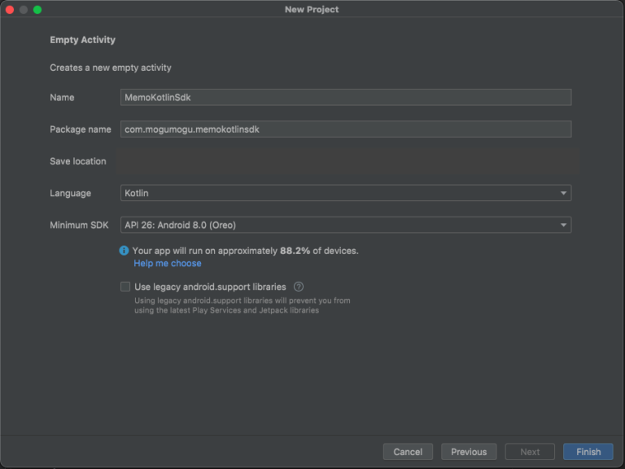The height and width of the screenshot is (469, 625).
Task: Close the New Project window with red button
Action: pyautogui.click(x=10, y=10)
